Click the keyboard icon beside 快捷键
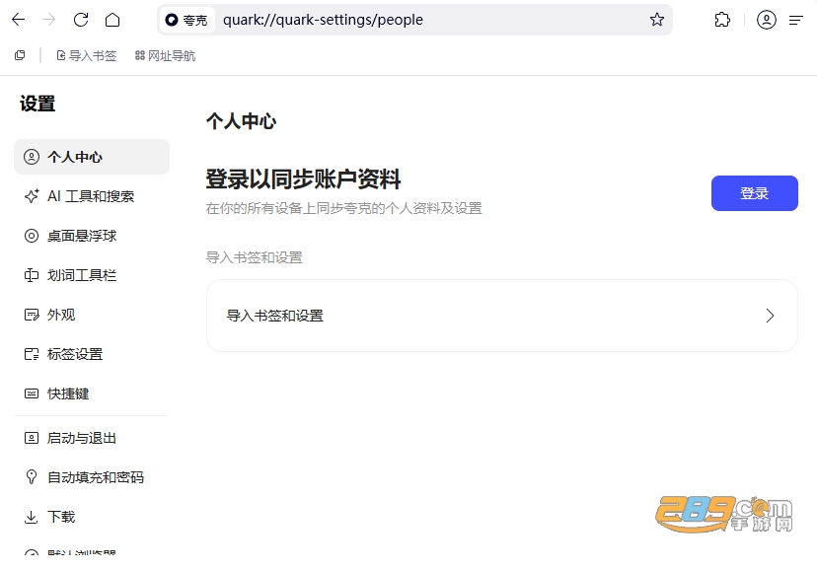 [x=32, y=393]
